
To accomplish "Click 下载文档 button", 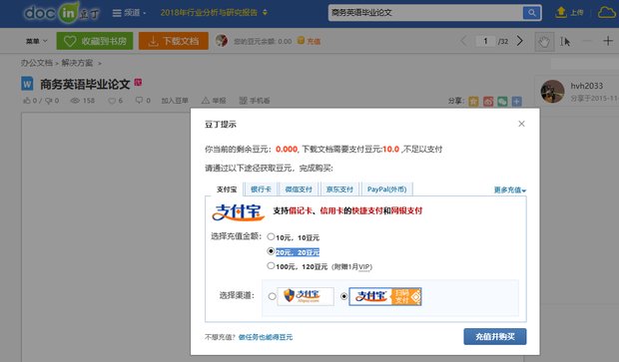I will tap(174, 41).
